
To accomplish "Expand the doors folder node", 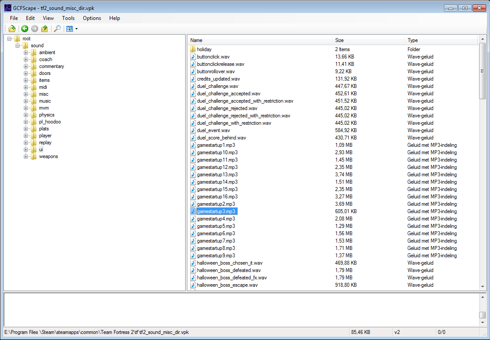I will pos(26,73).
